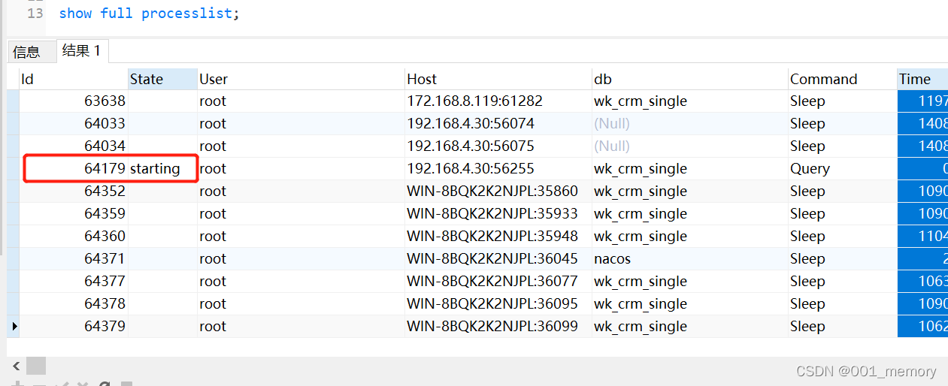Sort by the Id column header
Viewport: 948px width, 386px height.
coord(74,79)
